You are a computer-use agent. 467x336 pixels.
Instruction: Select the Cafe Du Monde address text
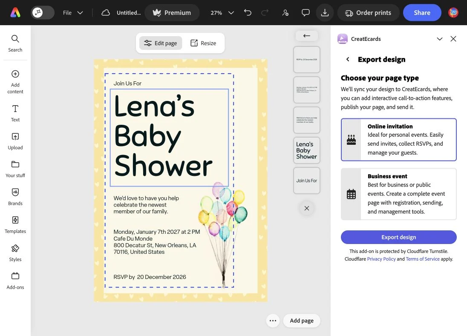coord(157,241)
